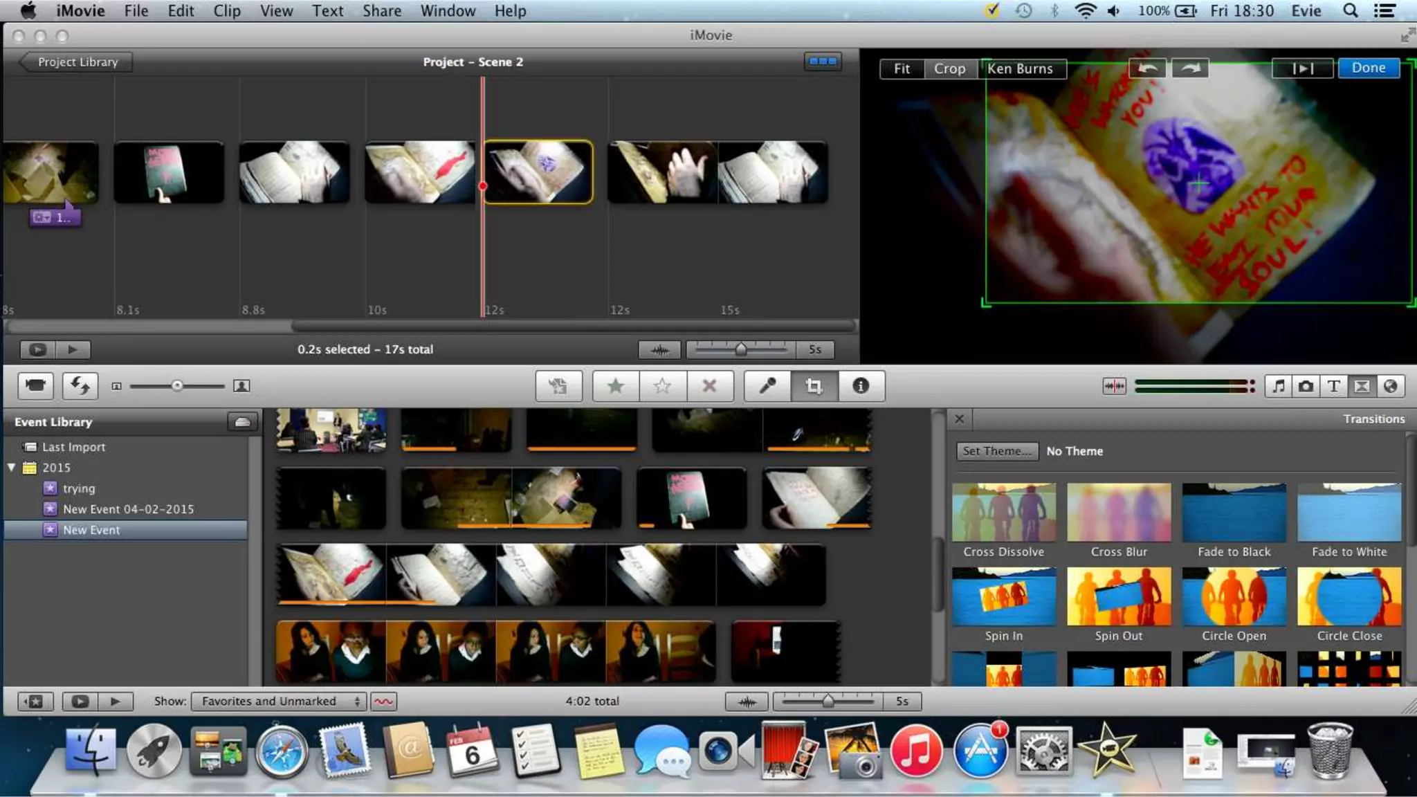Open the voiceover microphone tool

[767, 385]
